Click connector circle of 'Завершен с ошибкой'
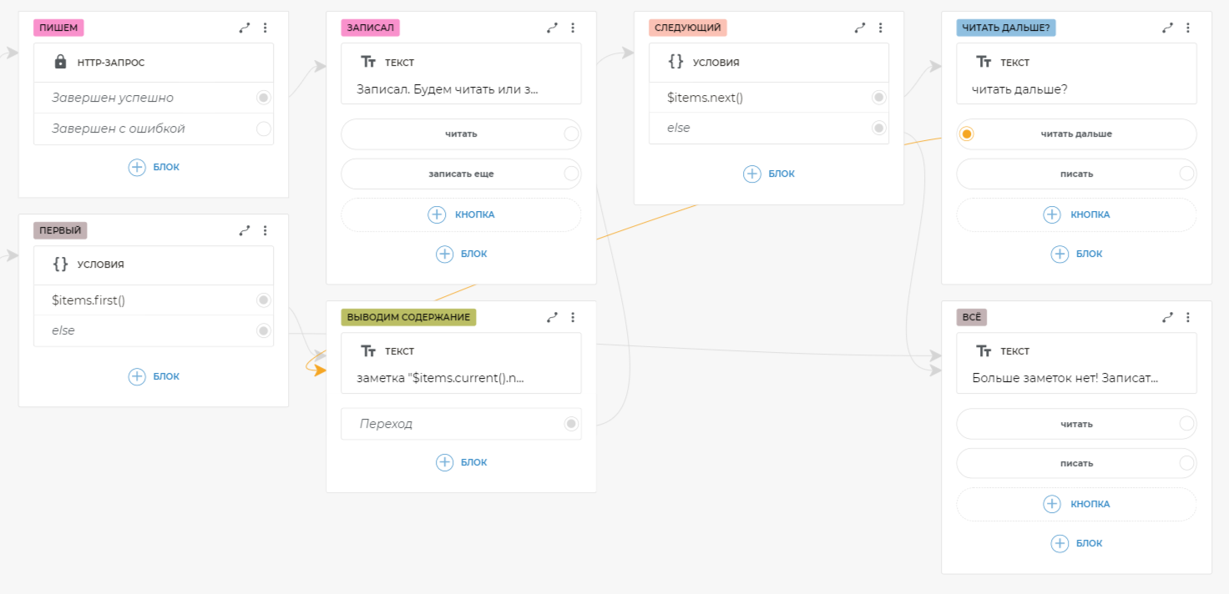 click(264, 128)
